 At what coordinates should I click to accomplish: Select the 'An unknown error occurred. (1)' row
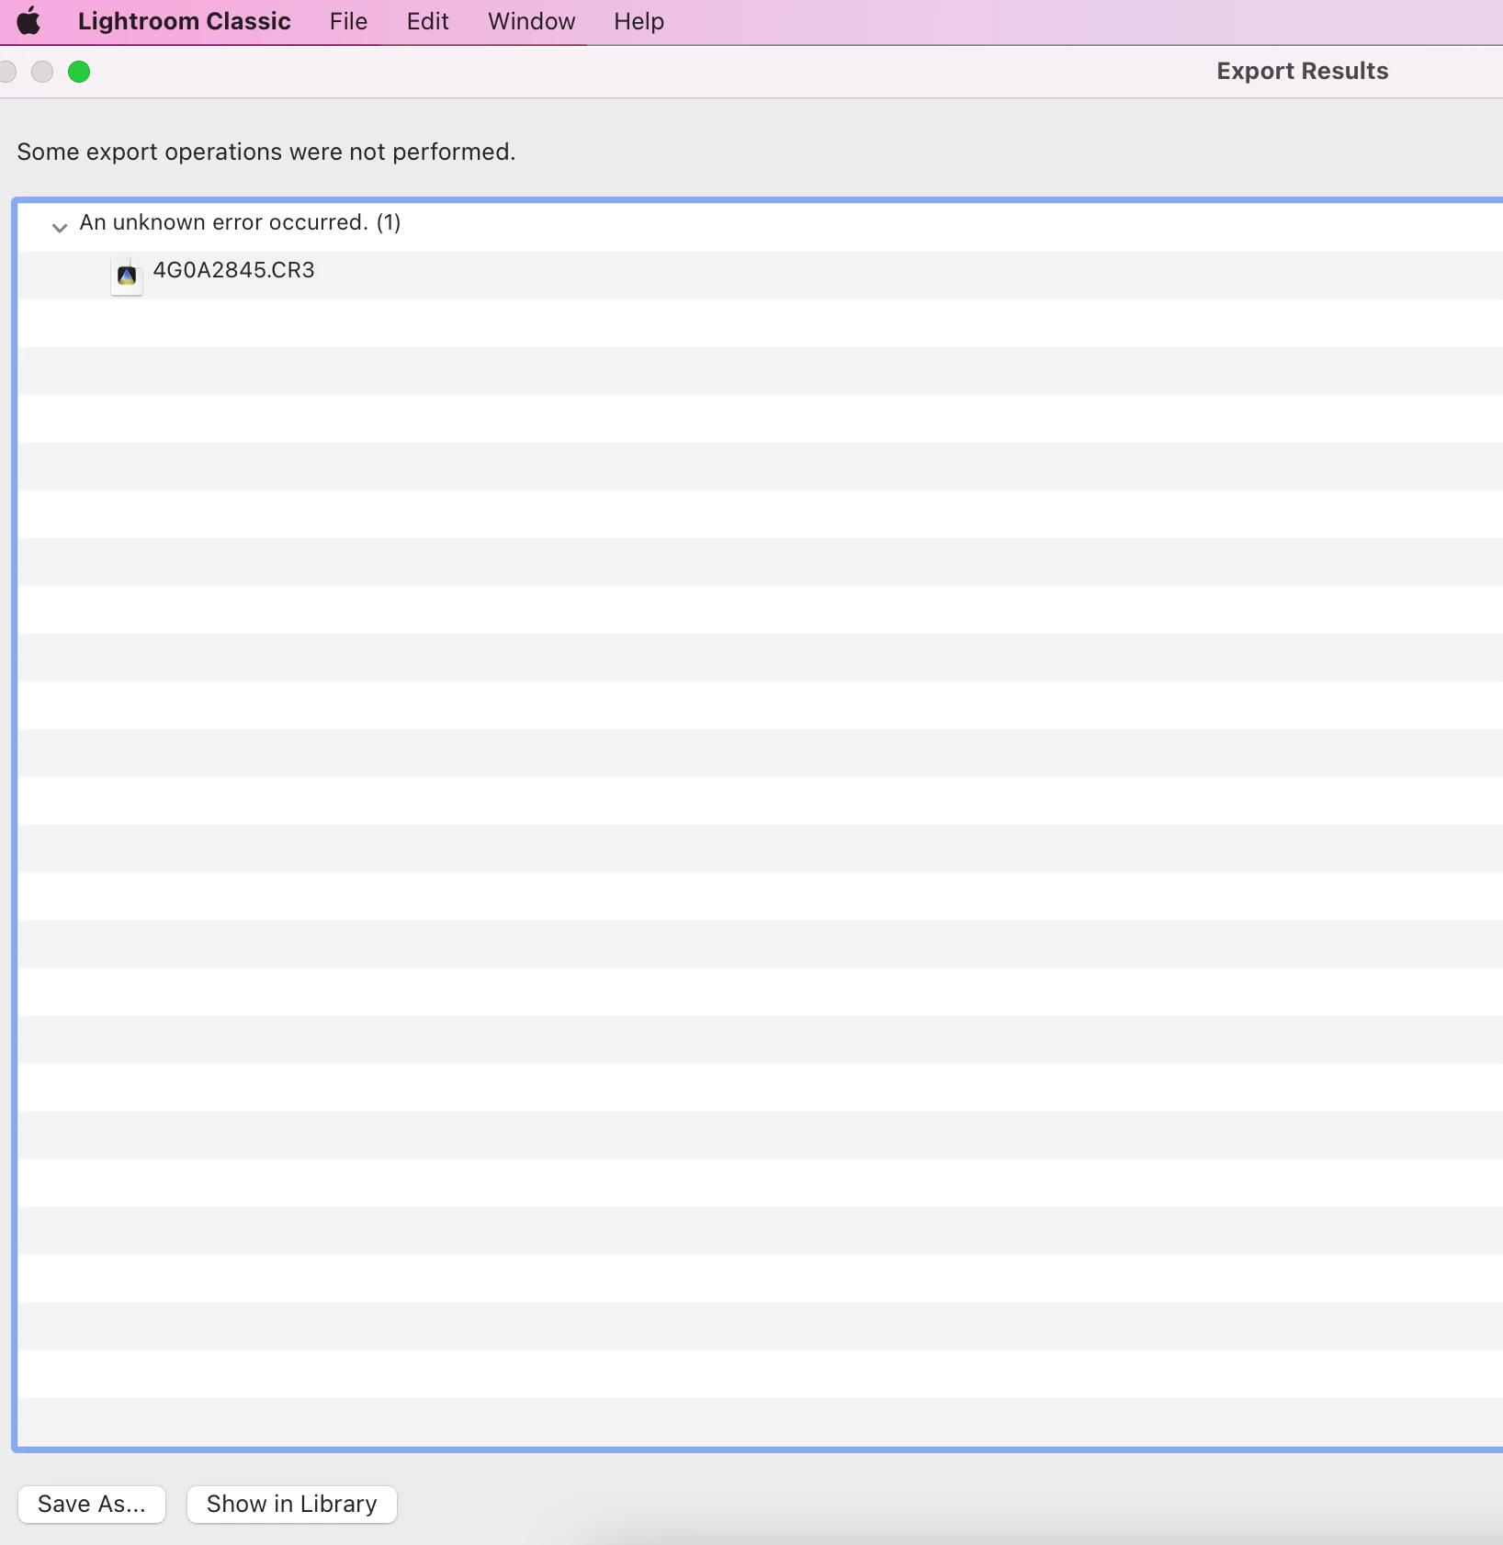point(761,227)
